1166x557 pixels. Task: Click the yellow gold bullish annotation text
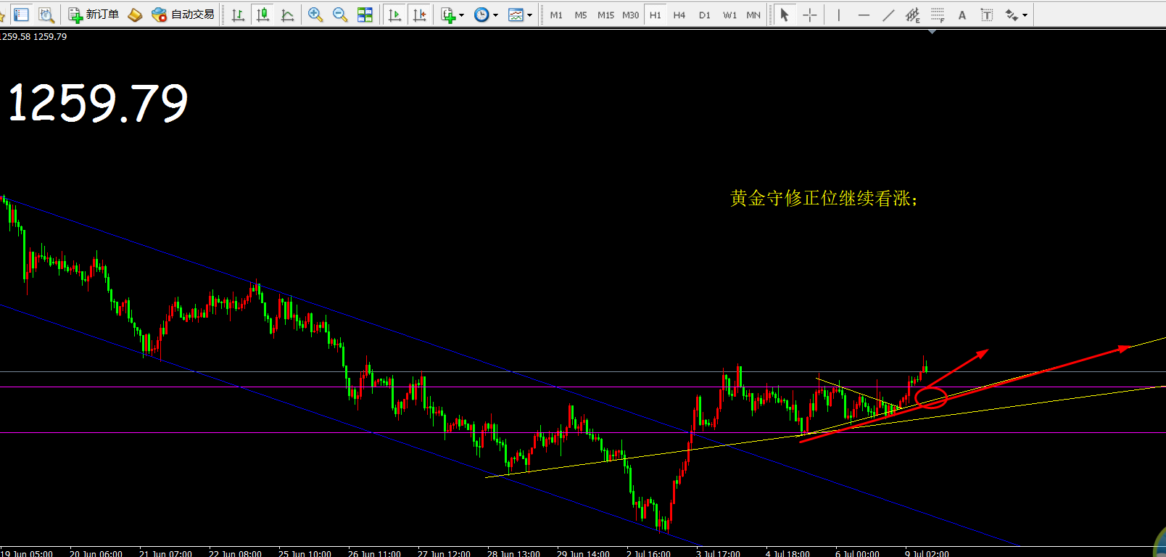[824, 198]
